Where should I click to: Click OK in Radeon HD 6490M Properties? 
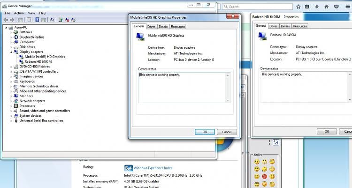pos(327,131)
